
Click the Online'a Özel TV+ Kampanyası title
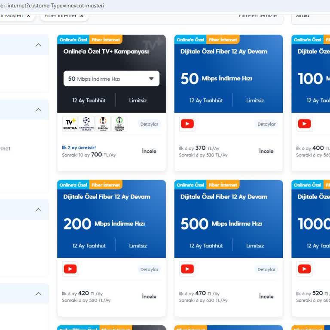[106, 52]
